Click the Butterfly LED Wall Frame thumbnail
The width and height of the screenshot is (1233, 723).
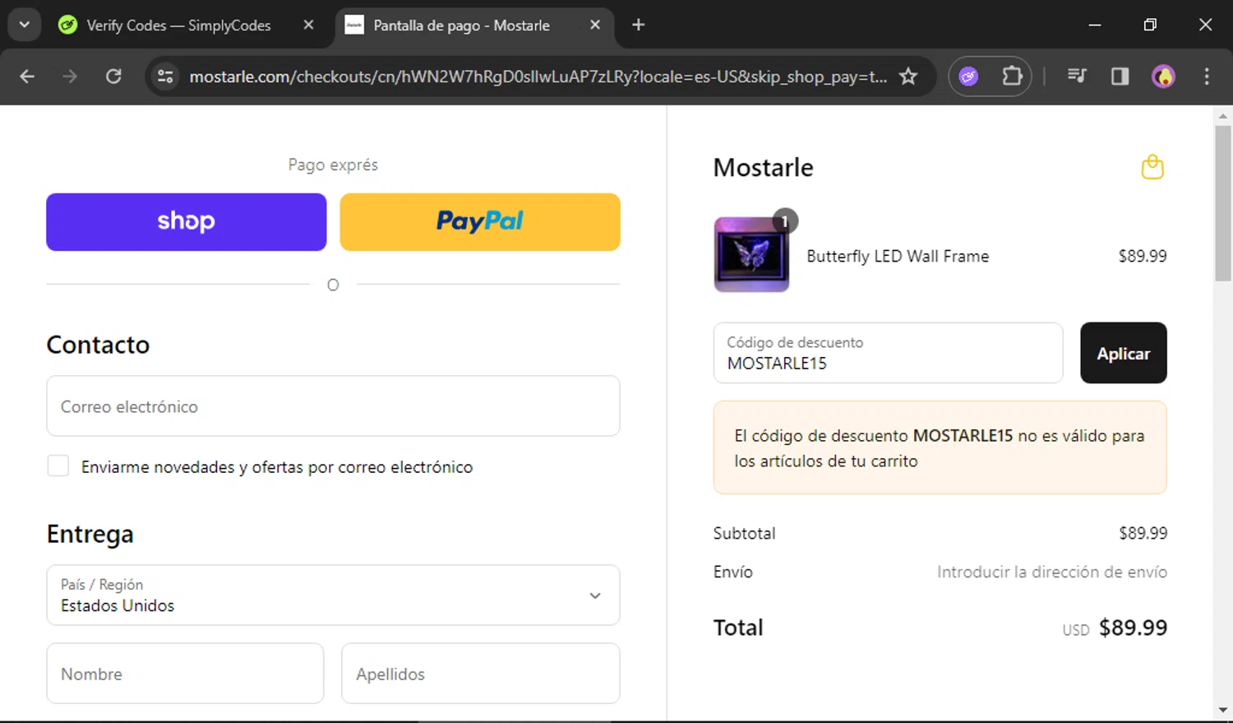pyautogui.click(x=751, y=254)
